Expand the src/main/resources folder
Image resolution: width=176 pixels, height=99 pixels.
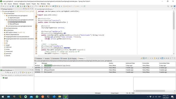pos(3,28)
